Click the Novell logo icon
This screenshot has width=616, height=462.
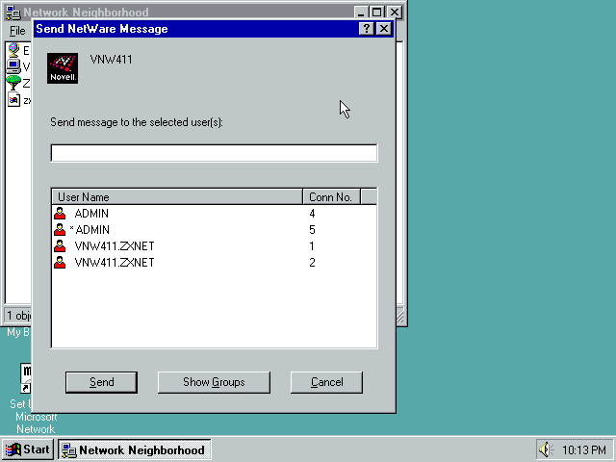(63, 68)
